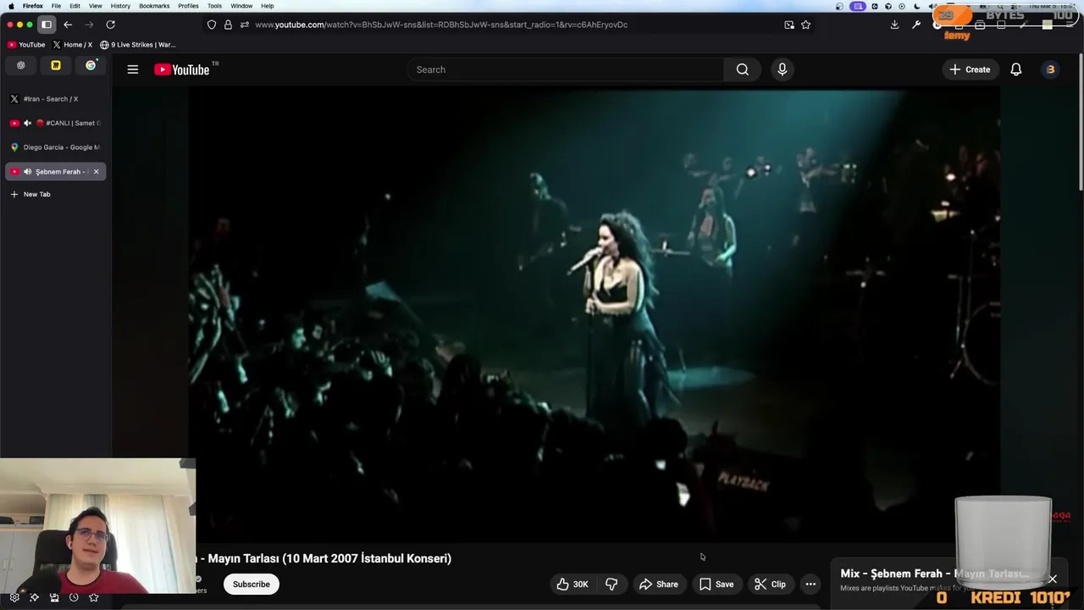This screenshot has width=1084, height=610.
Task: Open the screen sharing menu bar icon
Action: click(x=857, y=6)
